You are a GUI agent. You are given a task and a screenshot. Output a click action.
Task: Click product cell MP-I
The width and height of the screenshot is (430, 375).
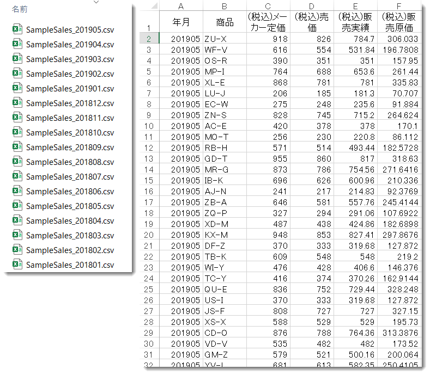click(225, 71)
